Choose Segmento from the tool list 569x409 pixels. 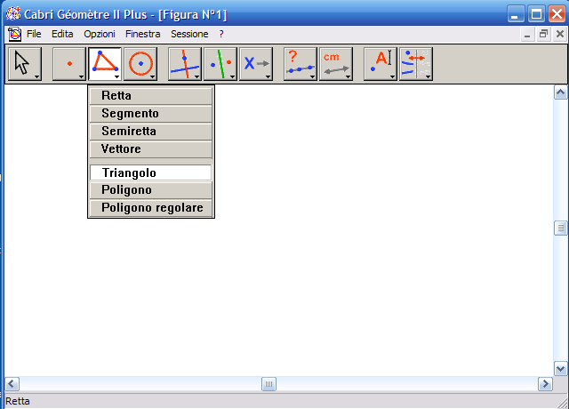151,114
